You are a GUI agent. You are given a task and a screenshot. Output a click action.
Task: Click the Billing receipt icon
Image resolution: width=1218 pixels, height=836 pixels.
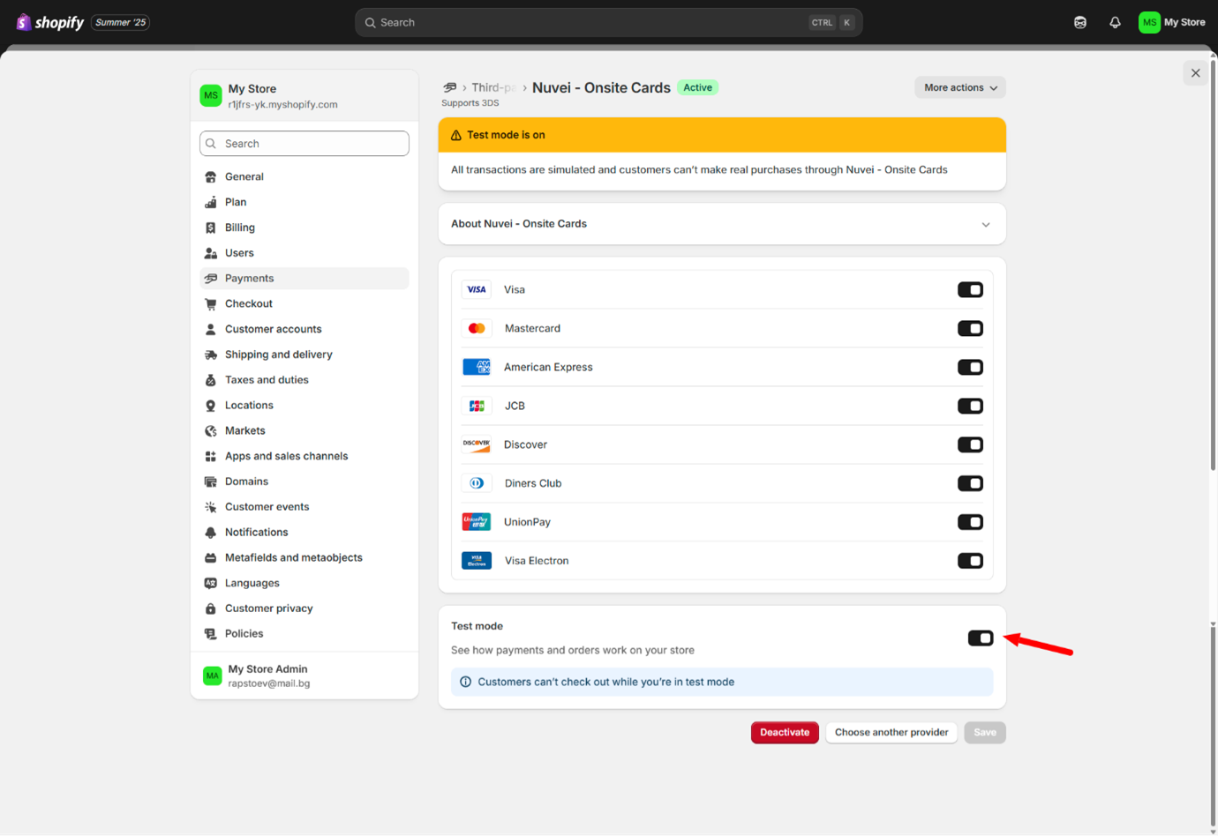(211, 228)
